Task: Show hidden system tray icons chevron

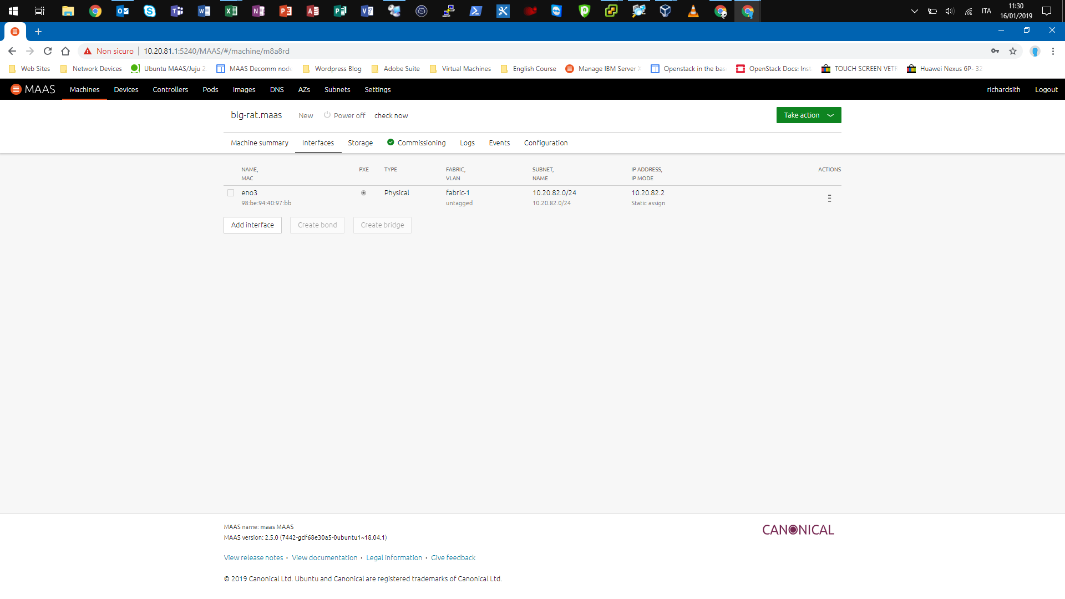Action: tap(915, 11)
